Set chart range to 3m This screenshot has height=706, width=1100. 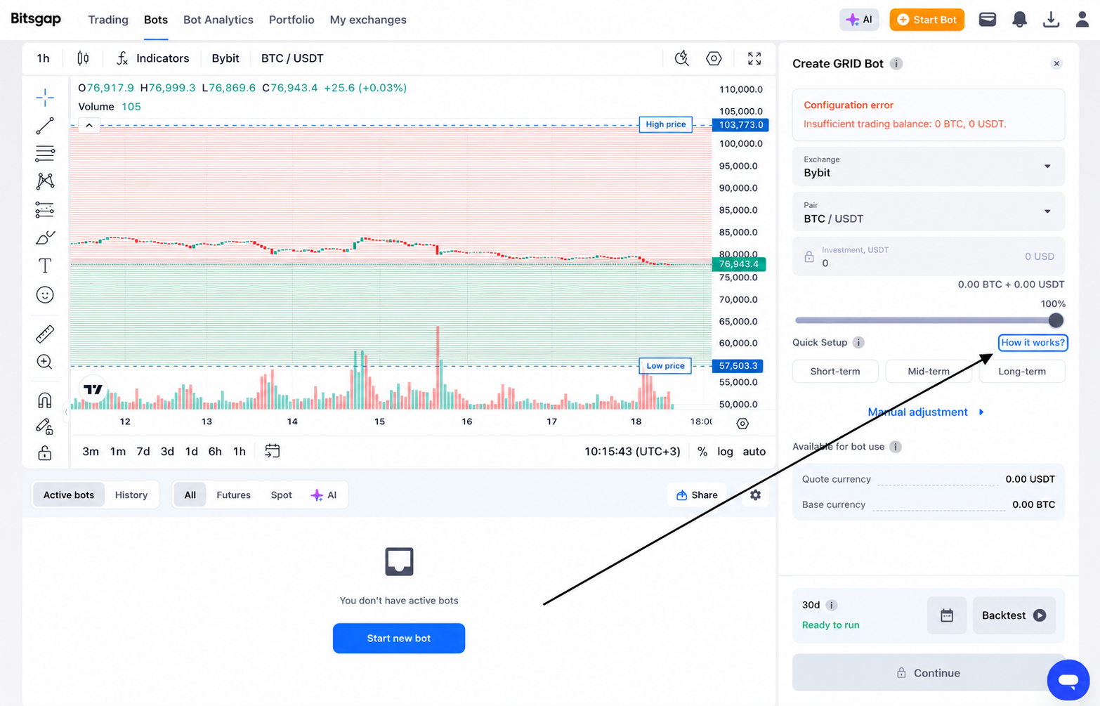91,452
